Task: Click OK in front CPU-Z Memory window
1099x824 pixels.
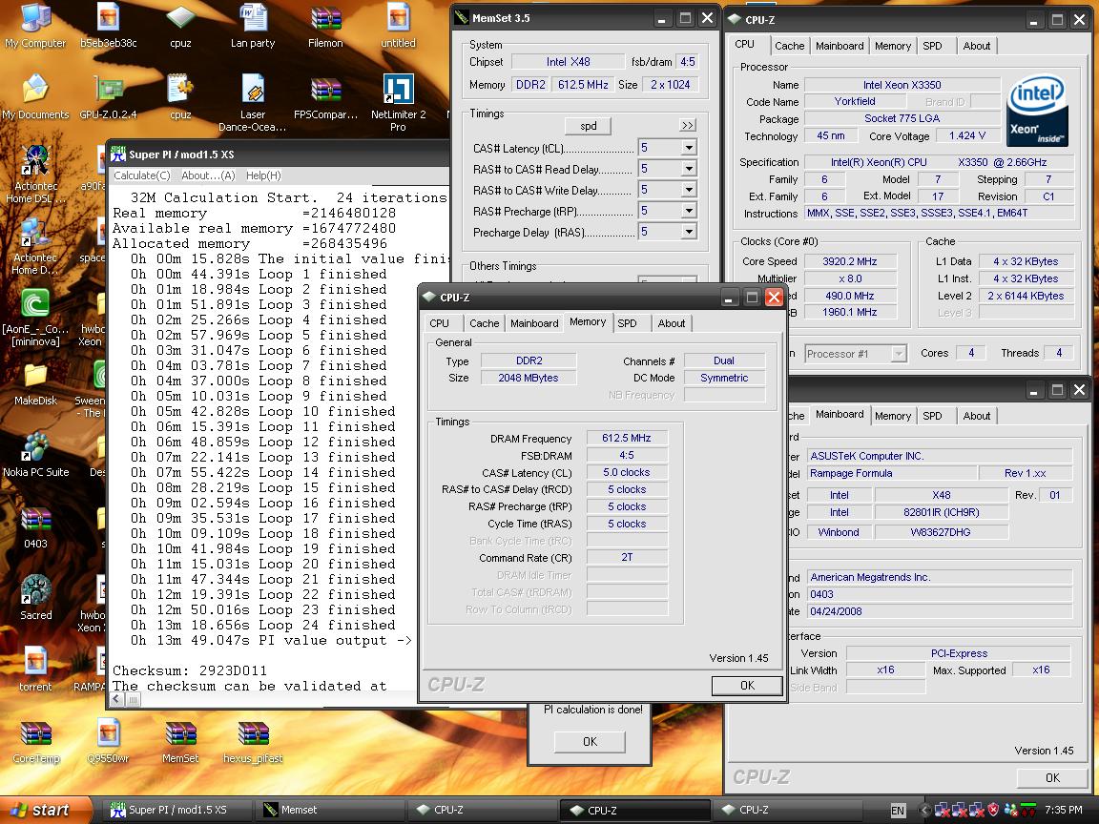Action: pyautogui.click(x=747, y=686)
